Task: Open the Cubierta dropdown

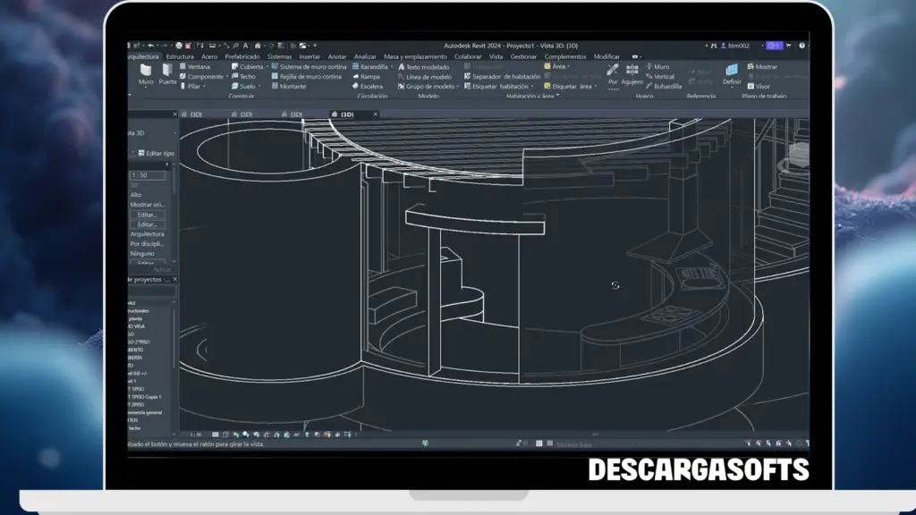Action: point(268,66)
